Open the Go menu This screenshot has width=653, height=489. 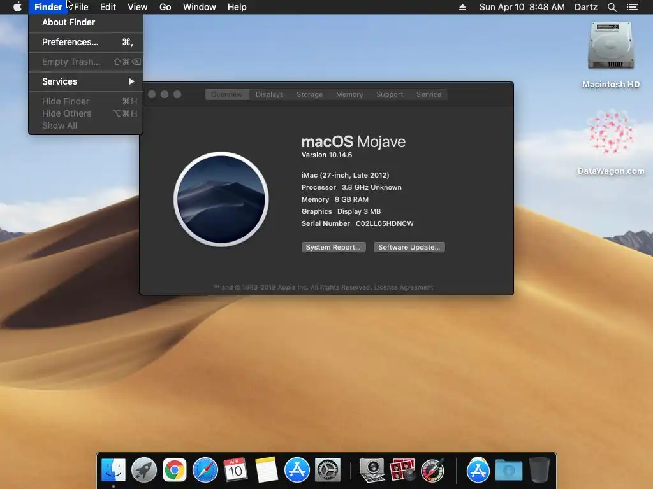point(165,7)
